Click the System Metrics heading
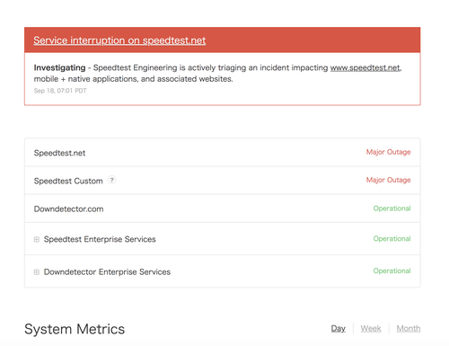This screenshot has height=346, width=449. pyautogui.click(x=75, y=329)
